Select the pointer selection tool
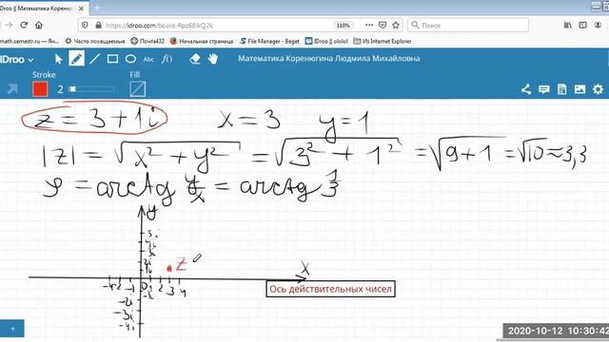This screenshot has height=342, width=609. (x=58, y=59)
